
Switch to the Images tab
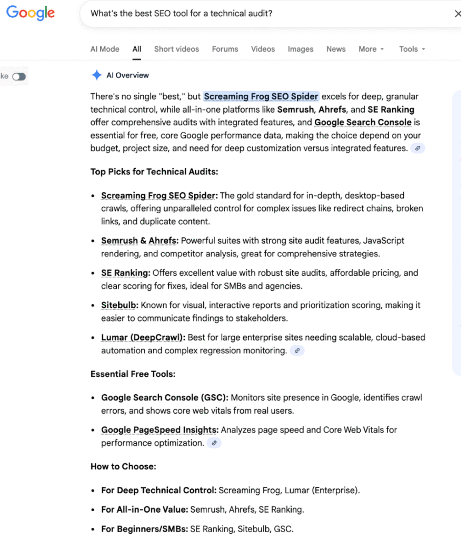[300, 49]
